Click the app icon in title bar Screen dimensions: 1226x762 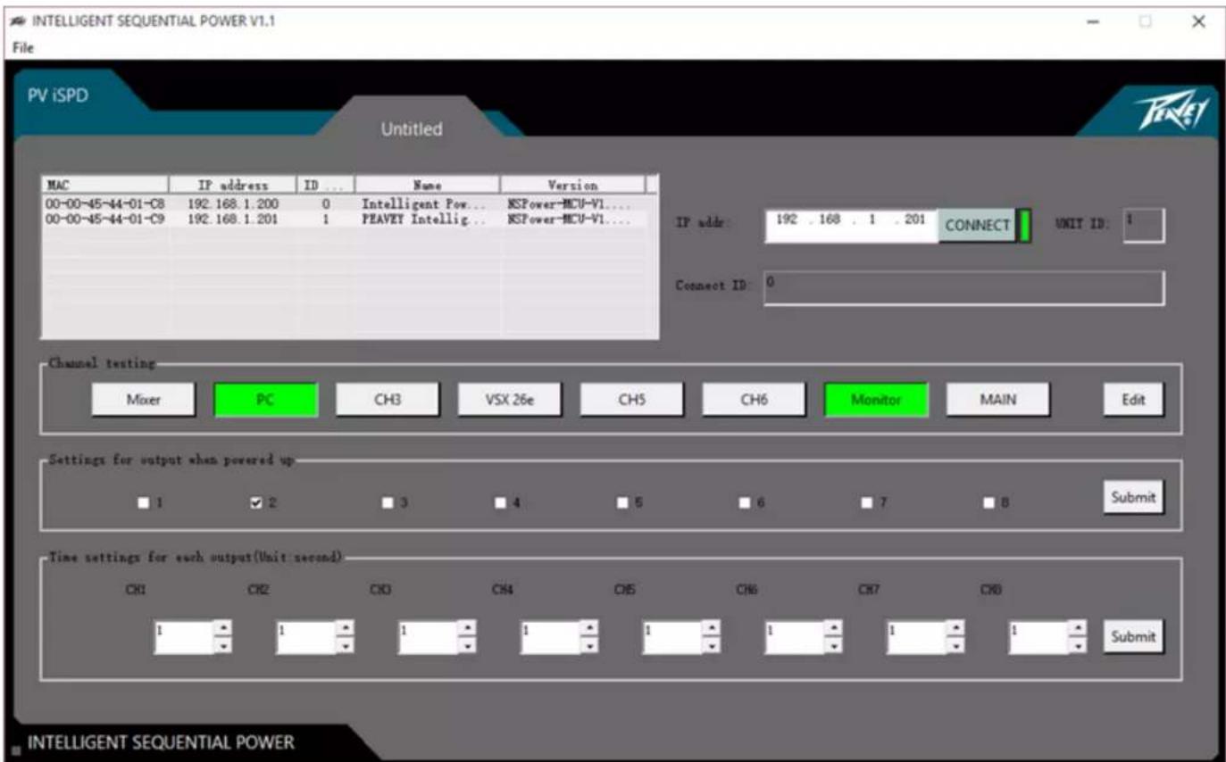(21, 22)
